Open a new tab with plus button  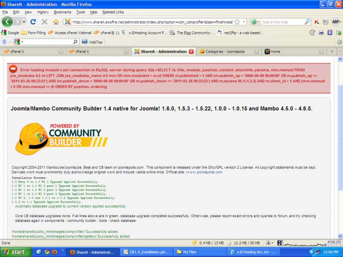[332, 51]
